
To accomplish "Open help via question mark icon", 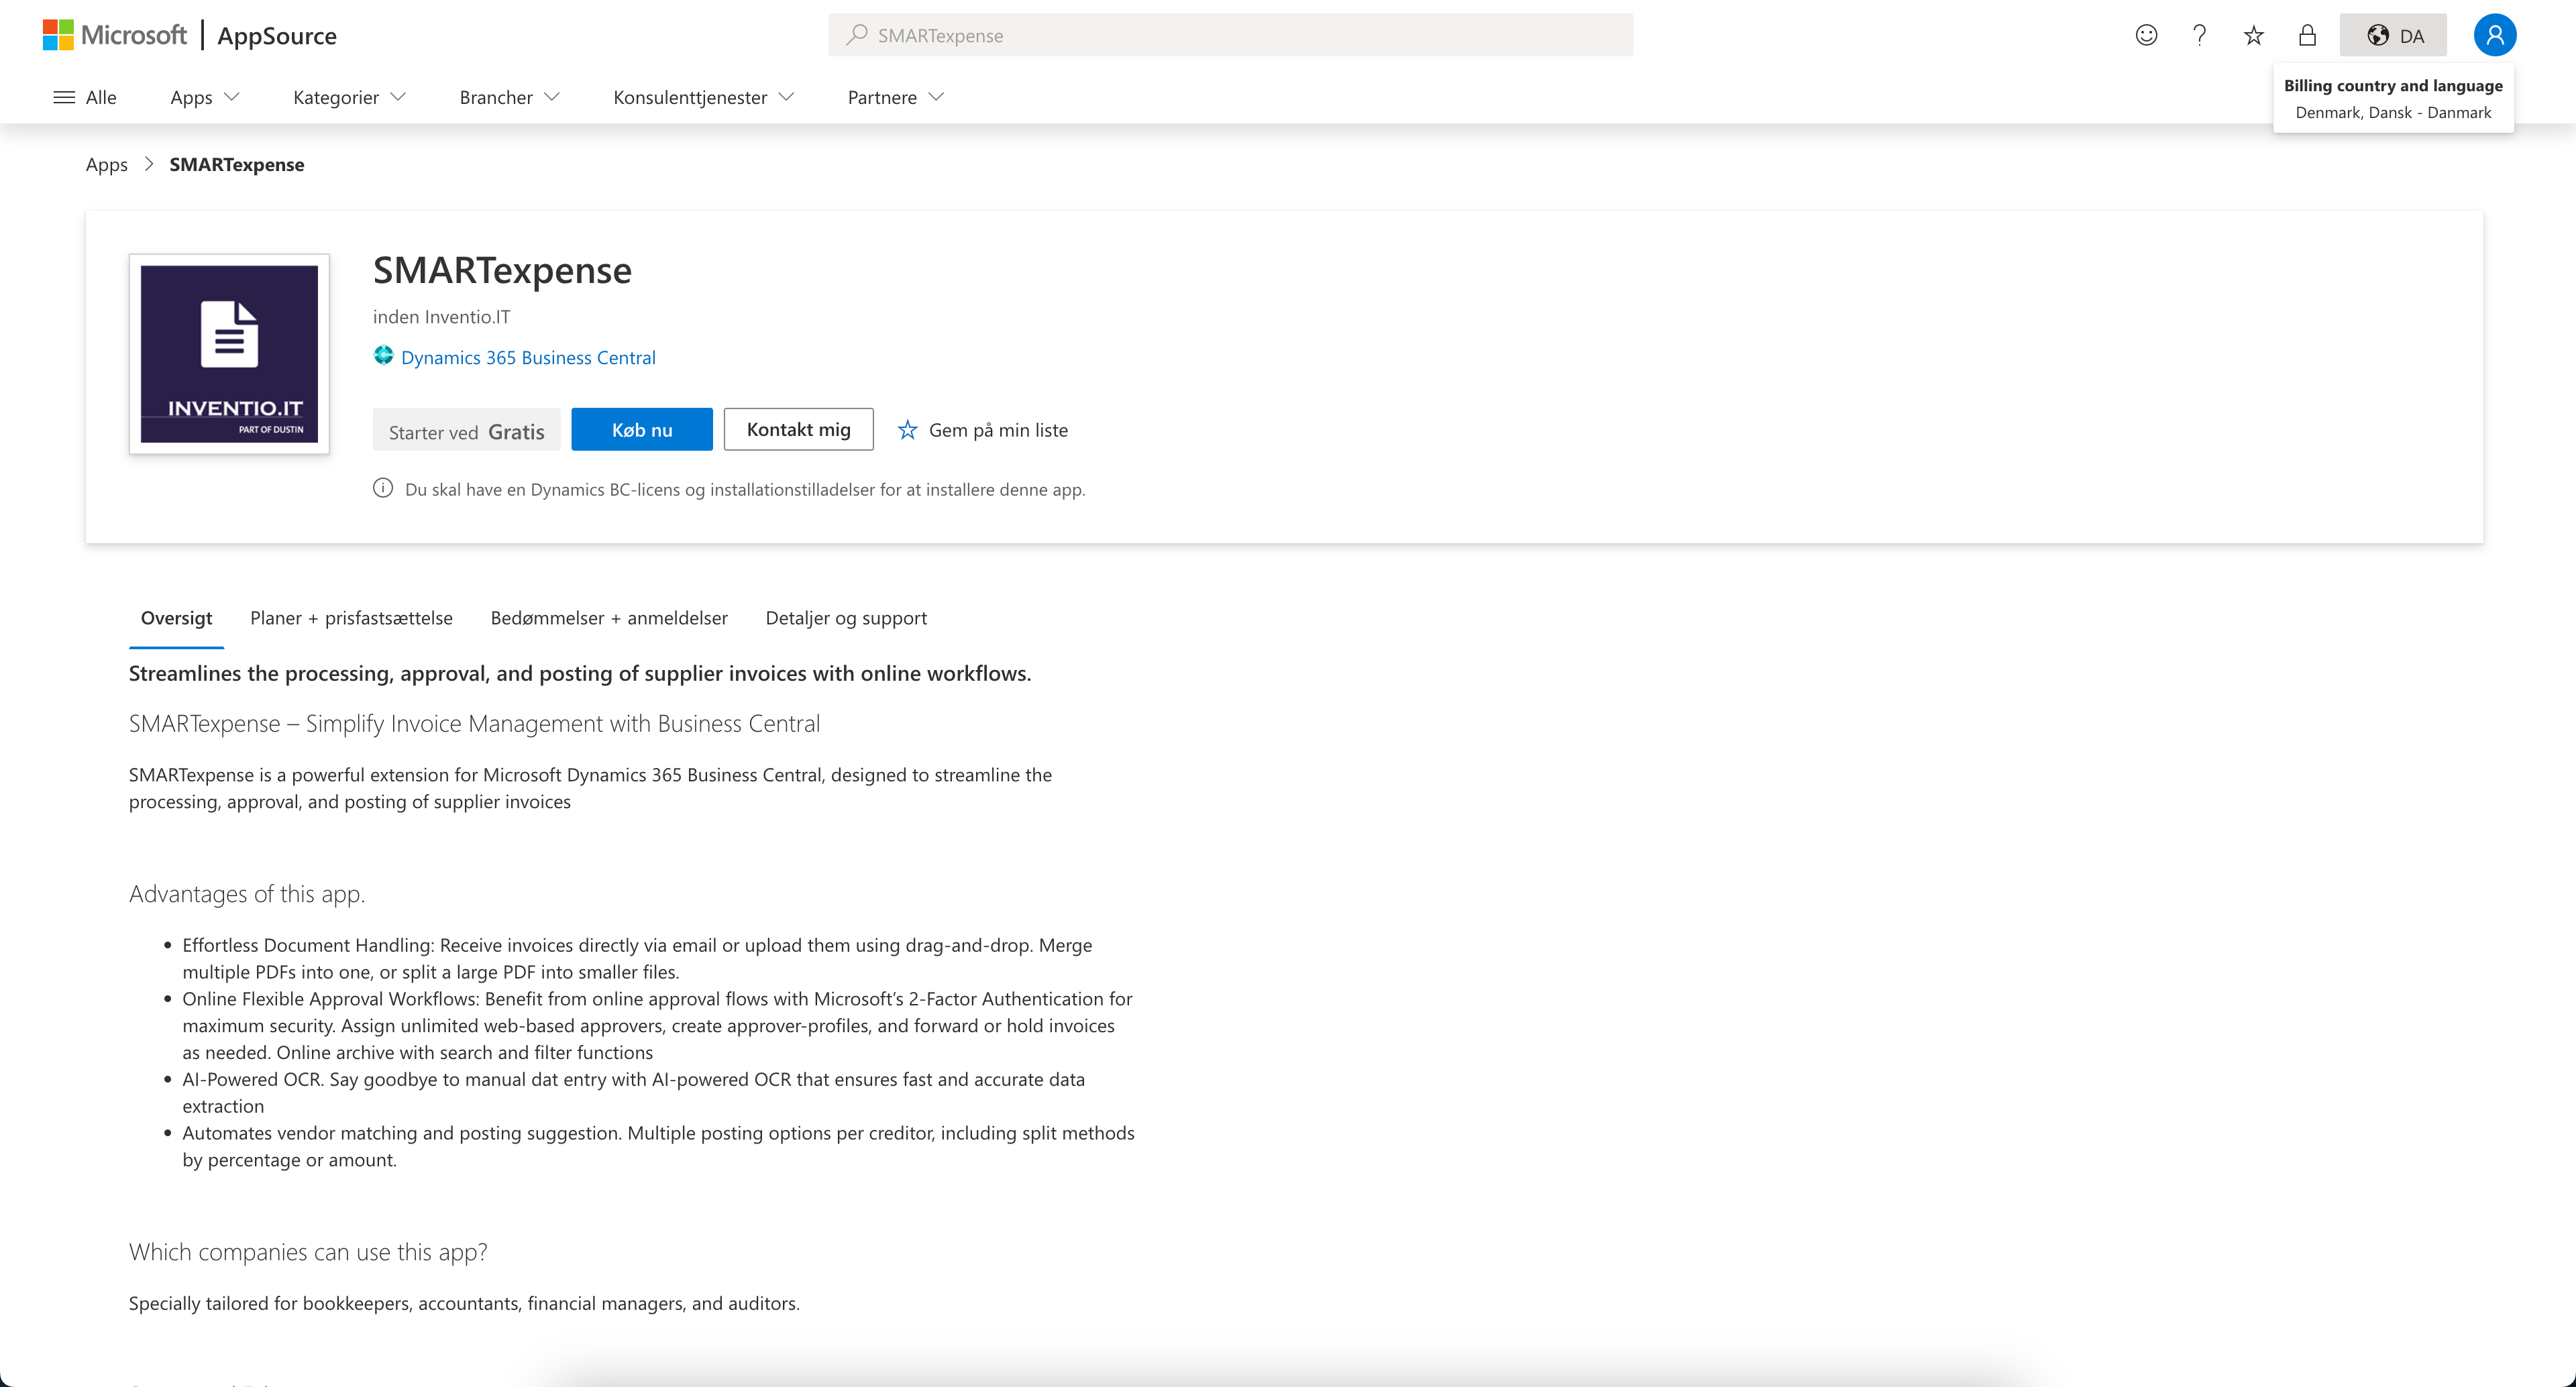I will [x=2199, y=36].
